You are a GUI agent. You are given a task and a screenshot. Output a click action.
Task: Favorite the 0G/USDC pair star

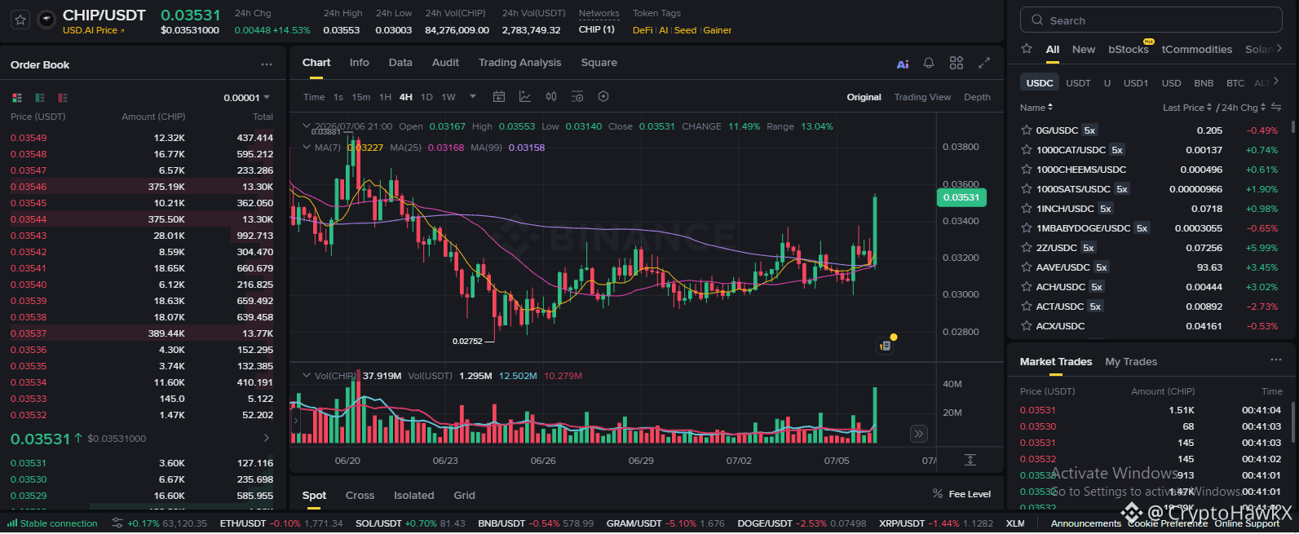pos(1027,130)
